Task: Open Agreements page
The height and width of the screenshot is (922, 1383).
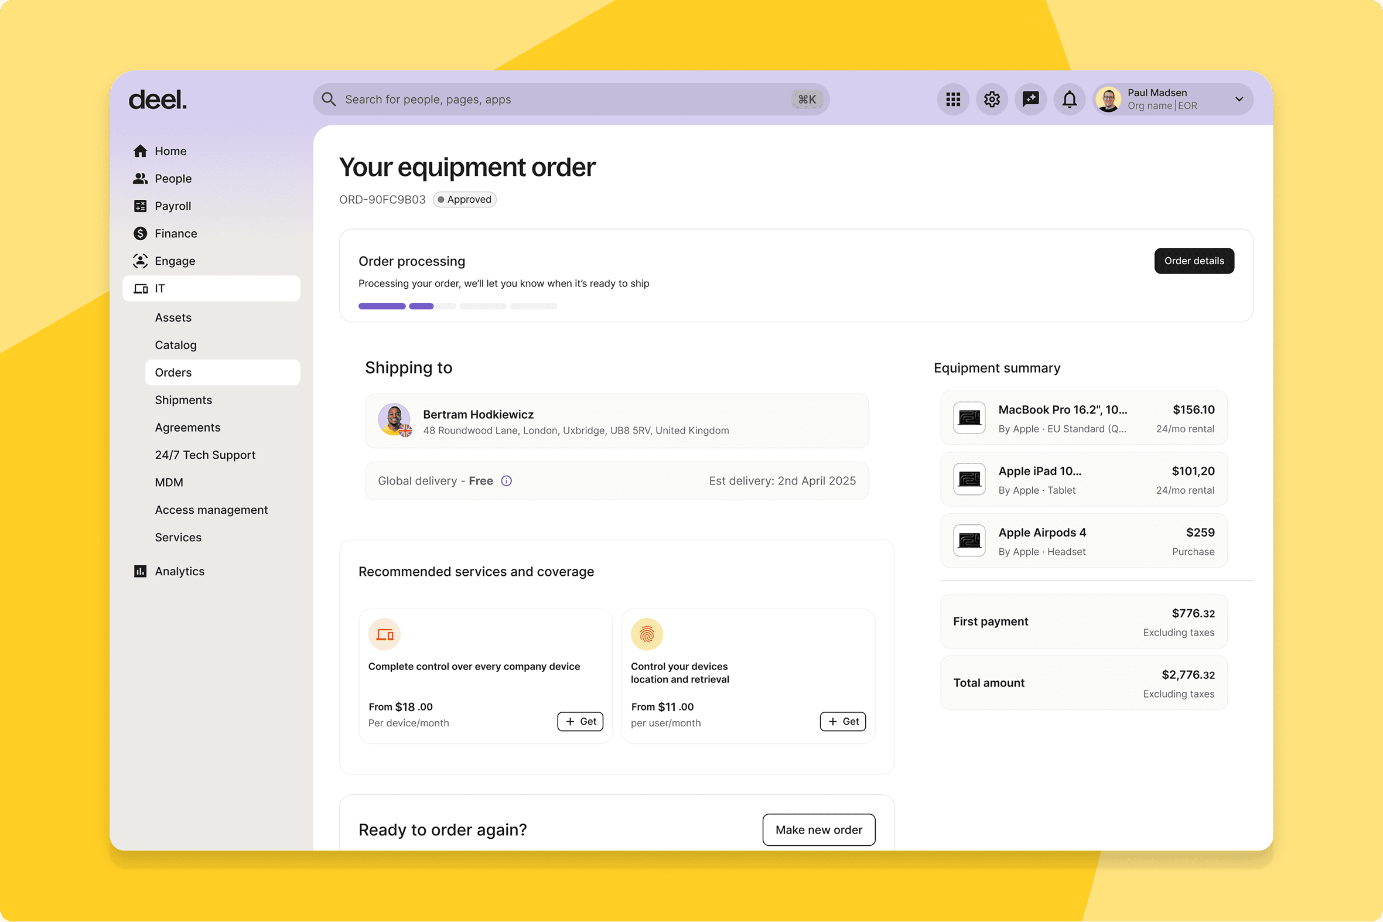Action: 222,428
